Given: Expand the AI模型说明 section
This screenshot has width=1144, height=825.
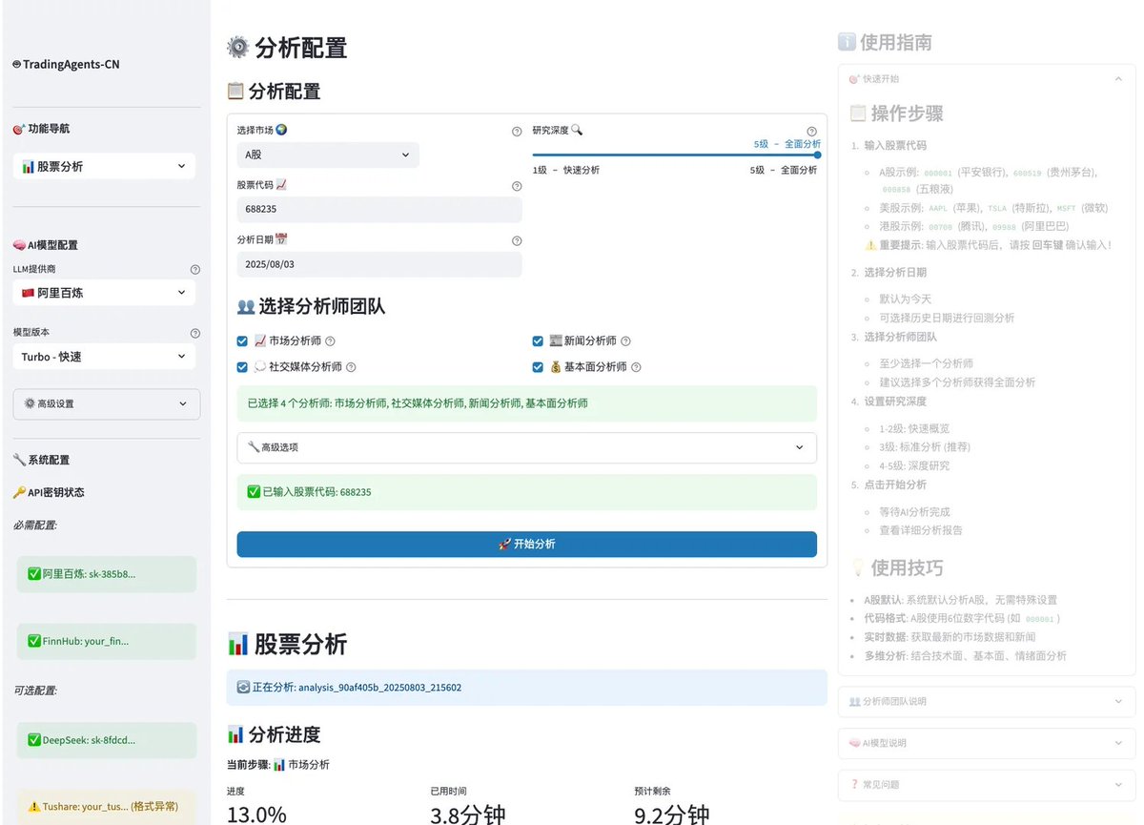Looking at the screenshot, I should pos(987,743).
